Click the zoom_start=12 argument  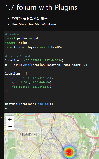pos(75,65)
